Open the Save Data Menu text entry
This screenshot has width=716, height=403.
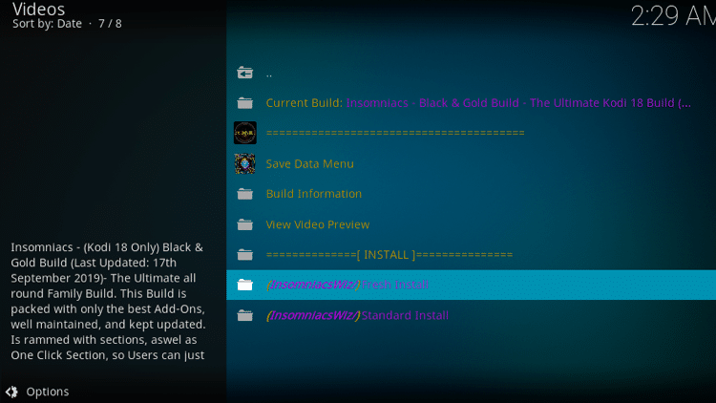click(x=309, y=163)
